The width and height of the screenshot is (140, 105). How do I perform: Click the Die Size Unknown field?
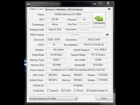84,24
